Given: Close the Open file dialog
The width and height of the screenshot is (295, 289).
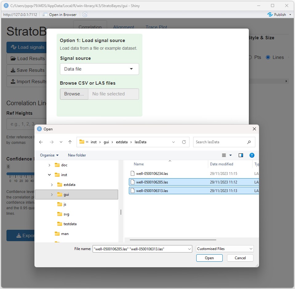Looking at the screenshot, I should (254, 129).
